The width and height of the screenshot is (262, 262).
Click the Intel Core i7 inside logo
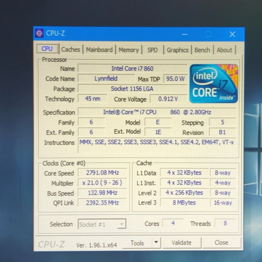213,83
